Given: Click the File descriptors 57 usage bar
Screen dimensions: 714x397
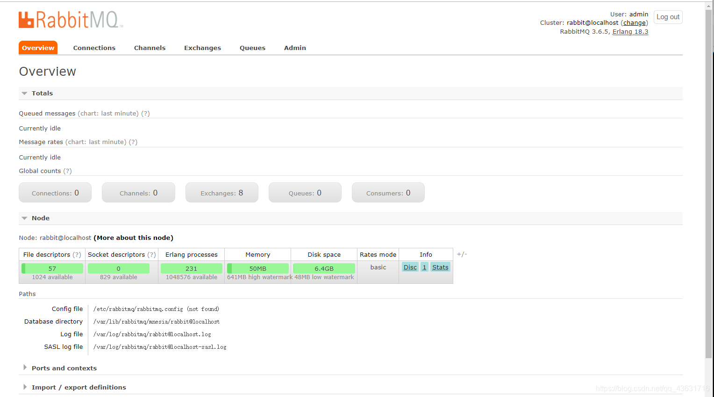Looking at the screenshot, I should tap(52, 268).
